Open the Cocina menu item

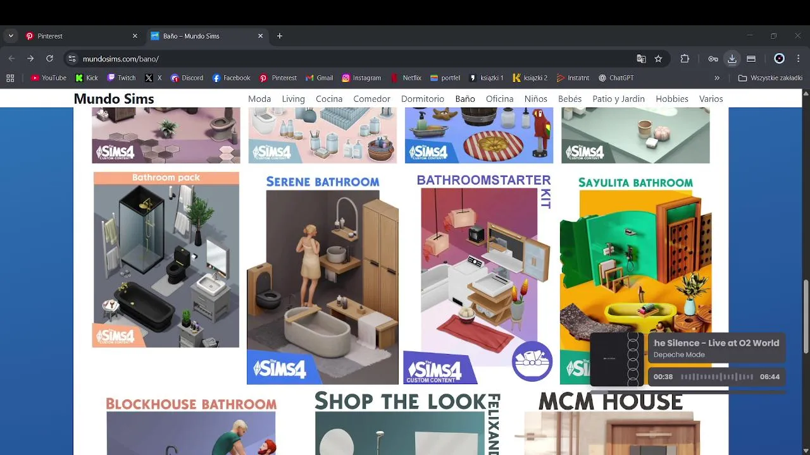pos(329,99)
